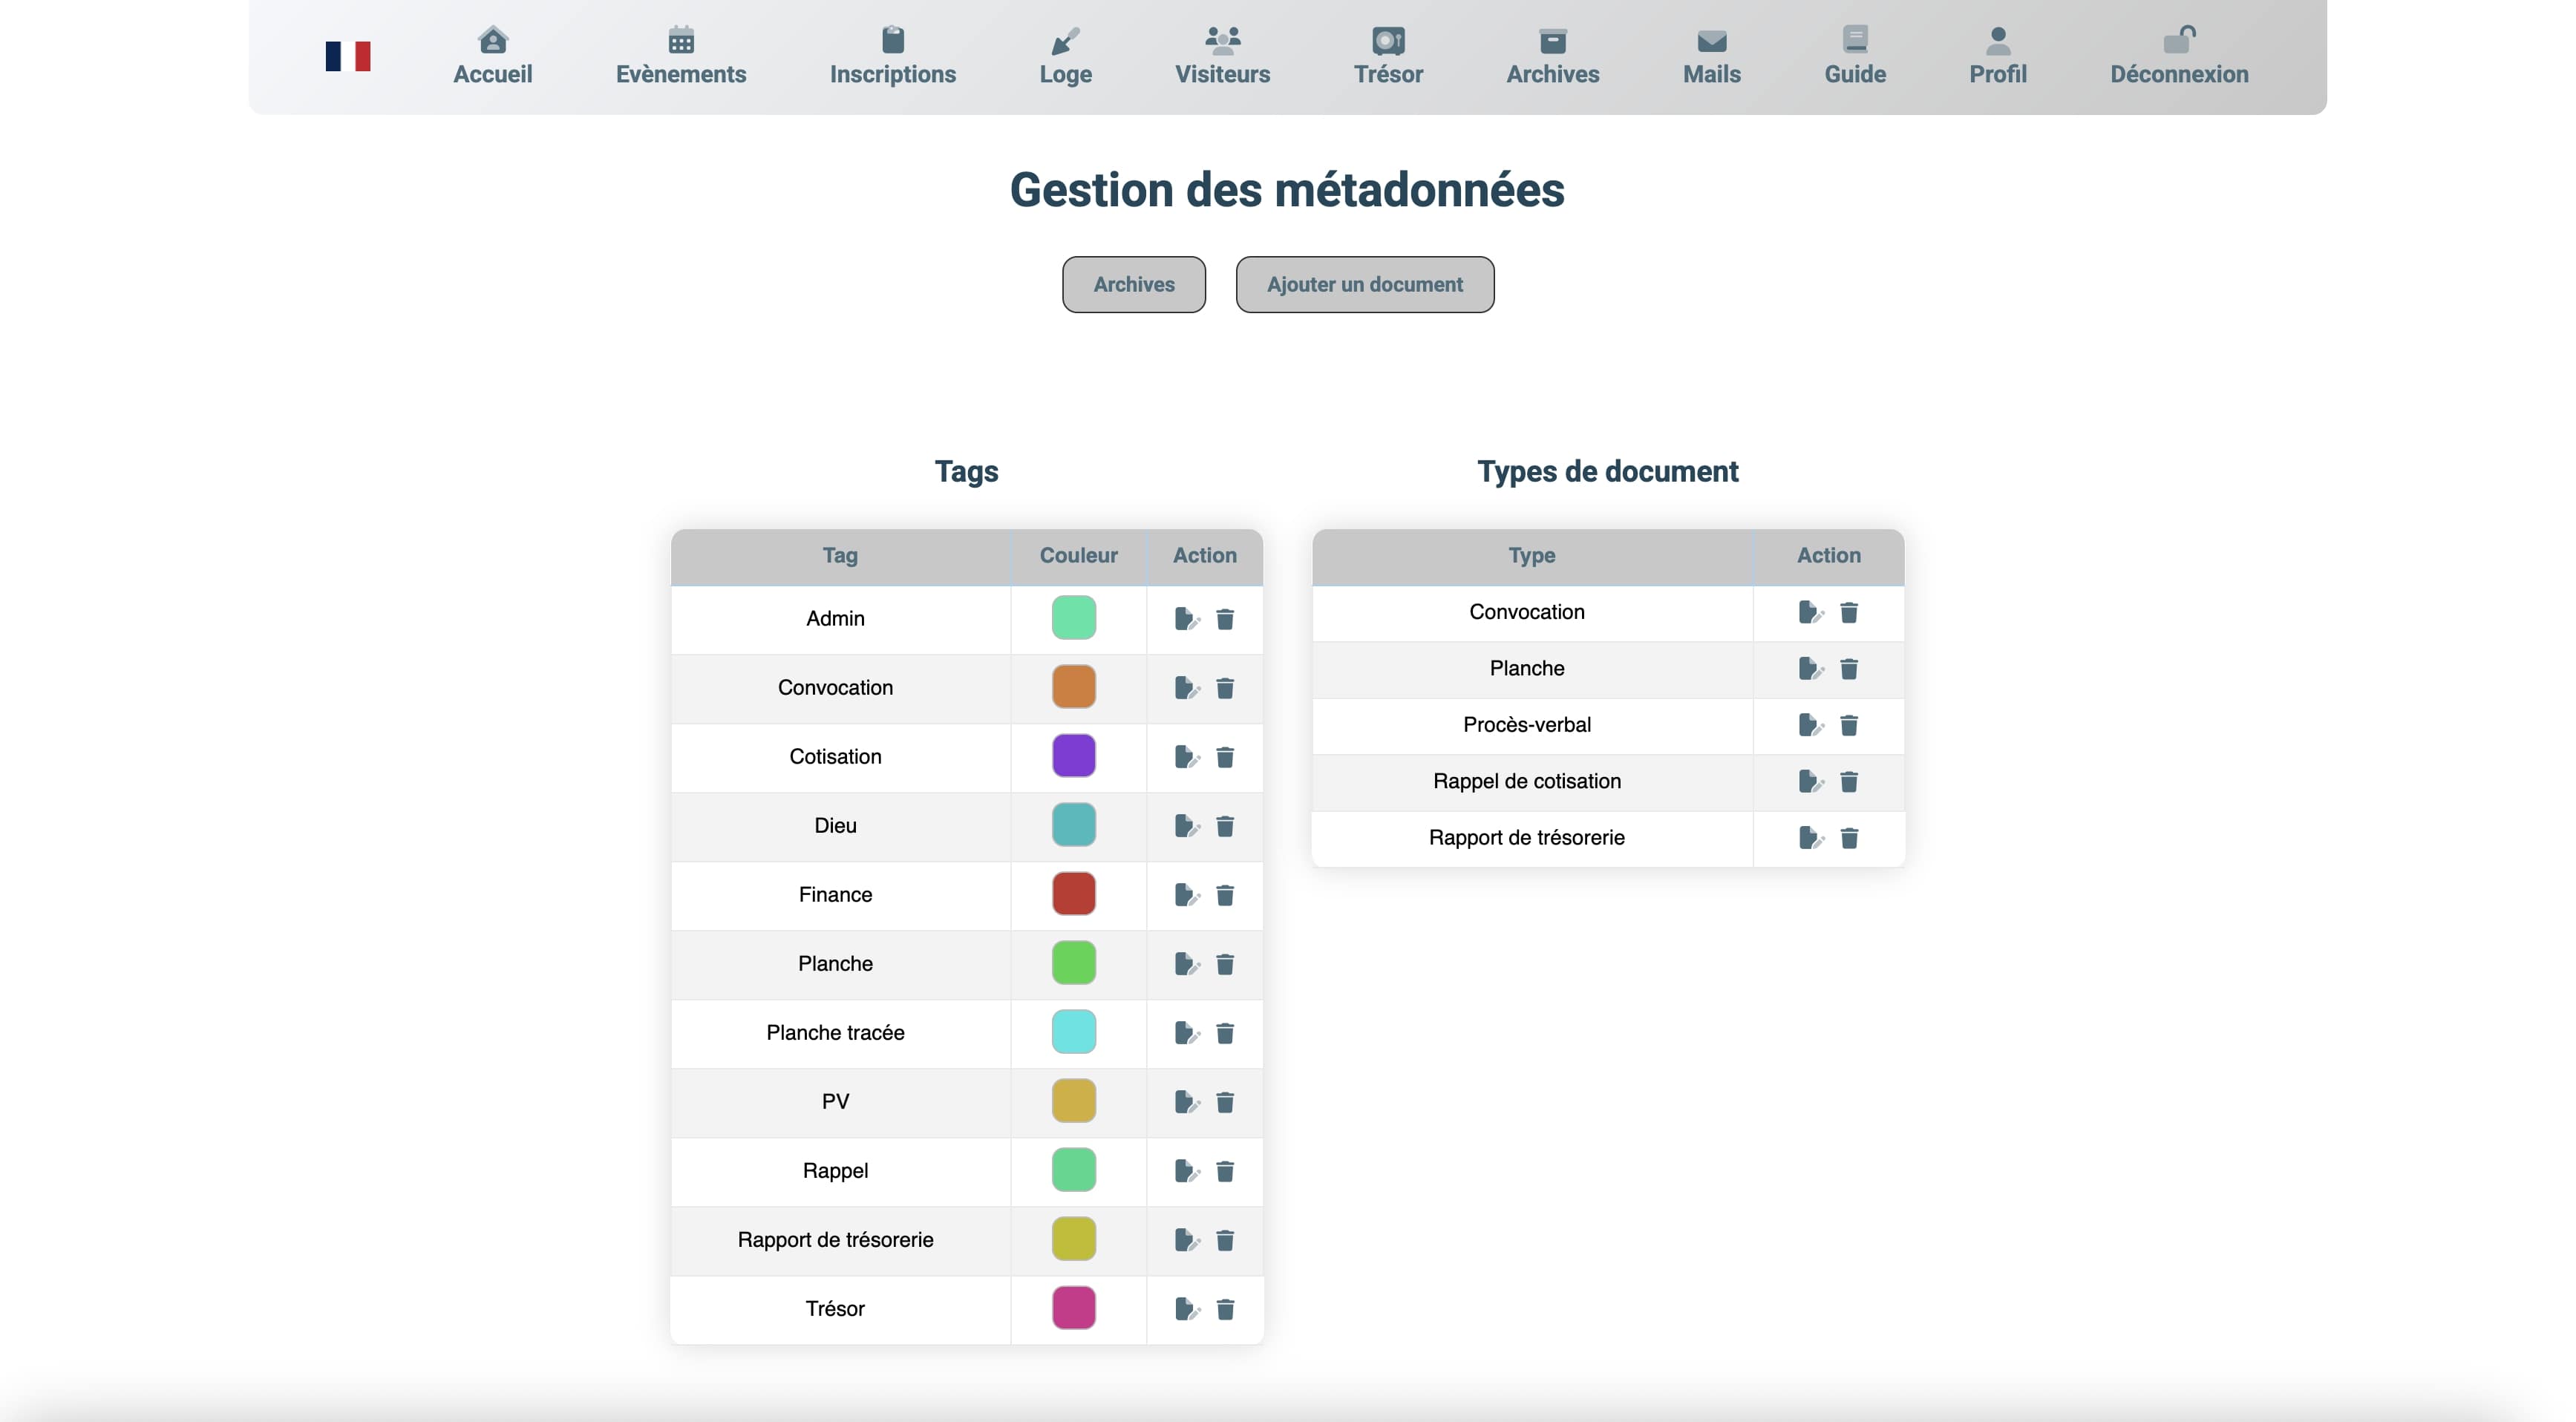
Task: Edit the Procès-verbal document type
Action: coord(1810,725)
